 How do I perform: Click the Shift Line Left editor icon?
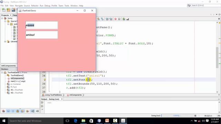pos(107,19)
